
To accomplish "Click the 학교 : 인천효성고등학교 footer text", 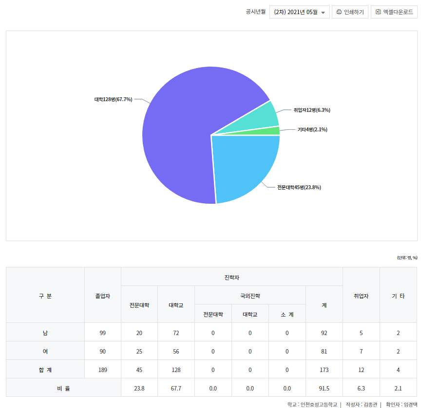I will (x=312, y=404).
